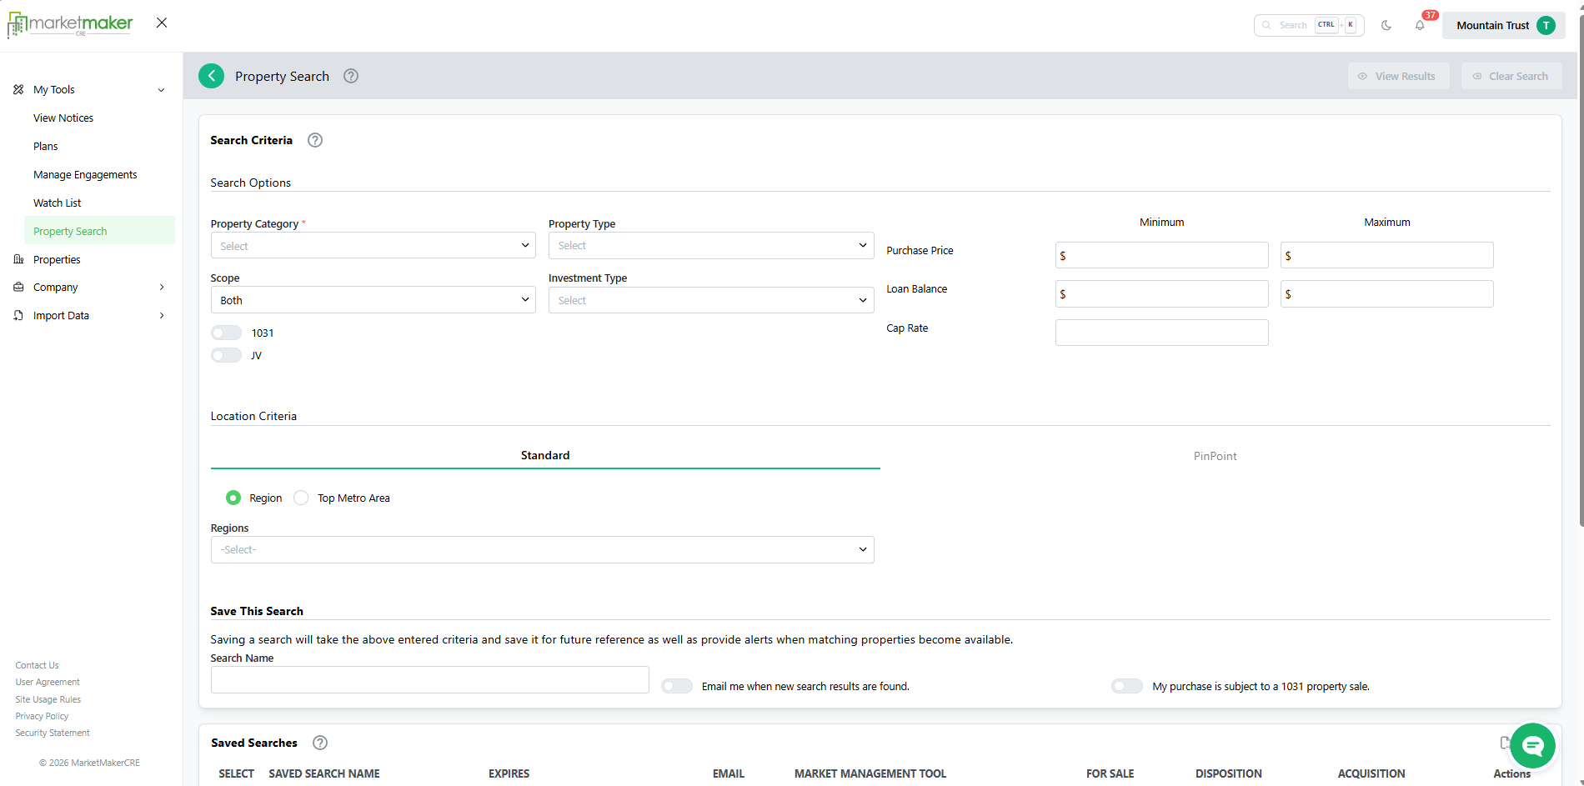
Task: Open the Privacy Policy link
Action: point(42,716)
